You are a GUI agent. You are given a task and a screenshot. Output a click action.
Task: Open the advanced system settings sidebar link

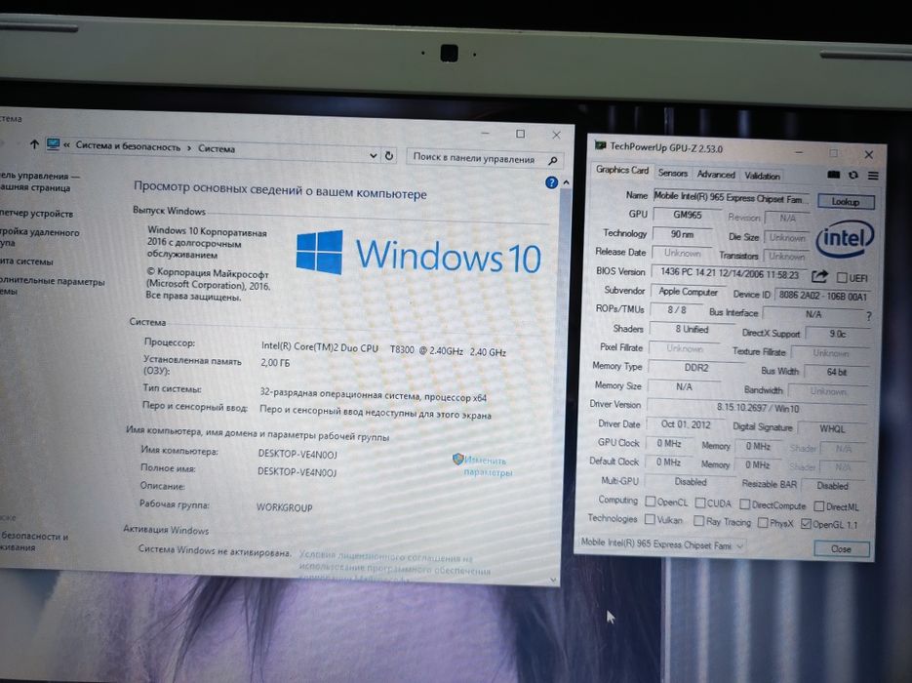tap(53, 286)
